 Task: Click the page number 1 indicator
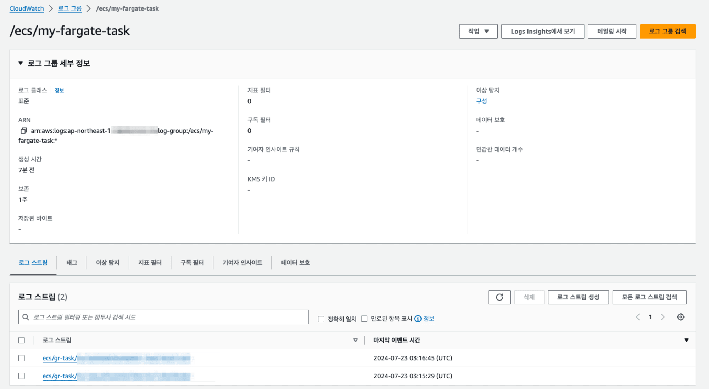(650, 317)
